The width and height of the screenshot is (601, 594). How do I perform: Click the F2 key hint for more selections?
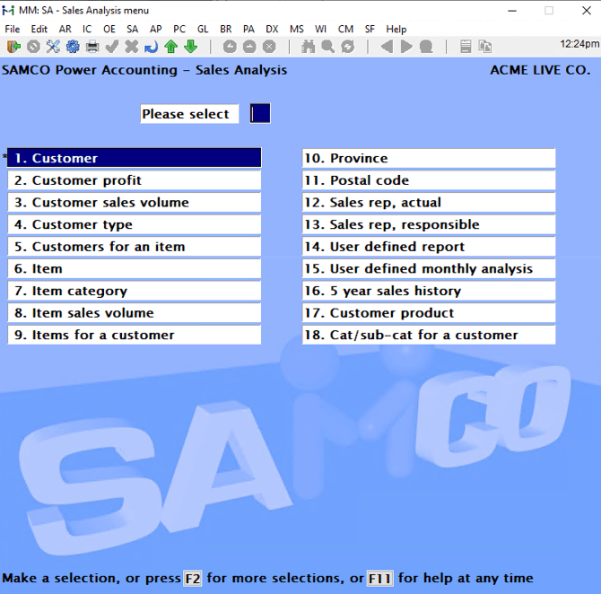click(x=193, y=578)
